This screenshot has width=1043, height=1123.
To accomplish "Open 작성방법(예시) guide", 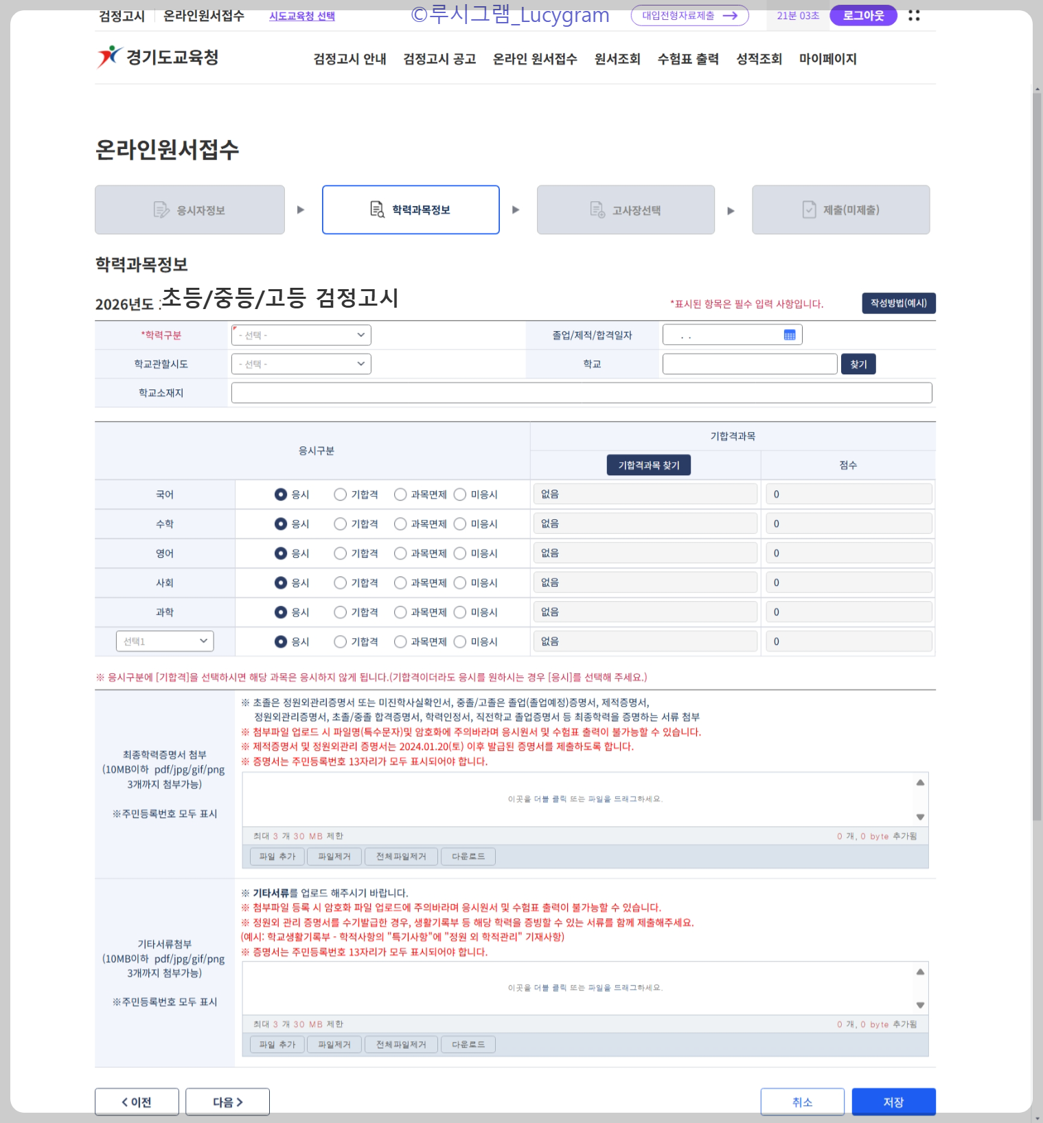I will [899, 303].
